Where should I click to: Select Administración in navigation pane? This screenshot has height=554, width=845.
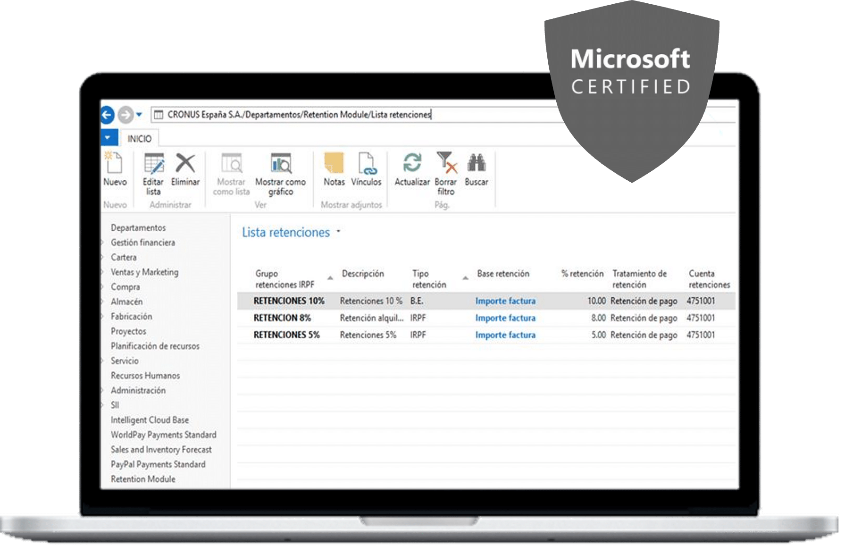[x=138, y=390]
